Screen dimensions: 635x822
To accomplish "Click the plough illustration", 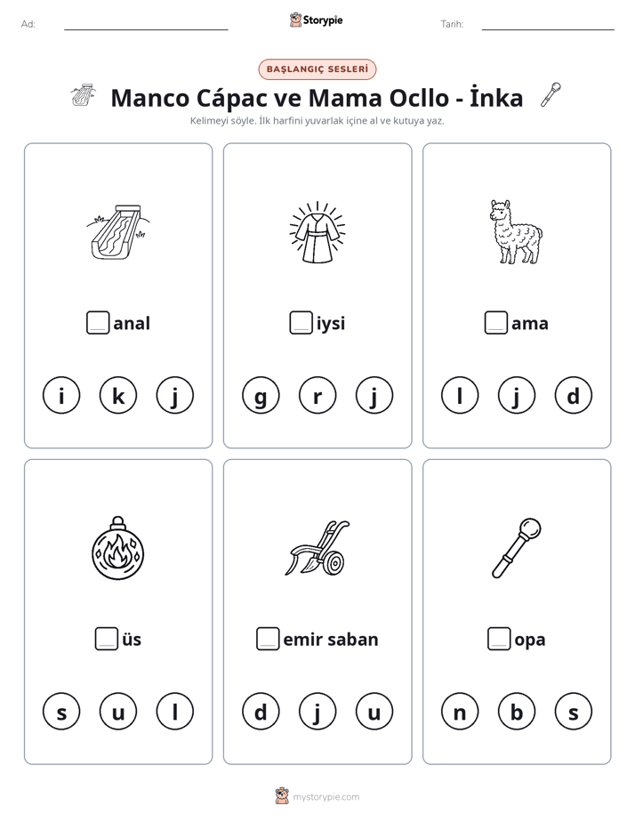I will [317, 548].
